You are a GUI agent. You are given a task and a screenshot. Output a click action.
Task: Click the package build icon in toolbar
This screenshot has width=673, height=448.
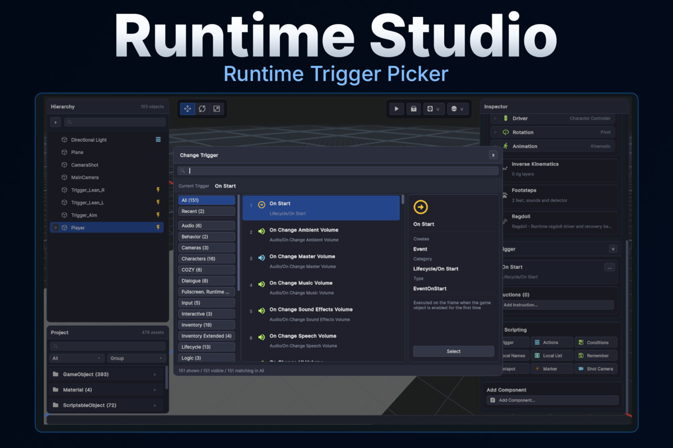[x=414, y=109]
